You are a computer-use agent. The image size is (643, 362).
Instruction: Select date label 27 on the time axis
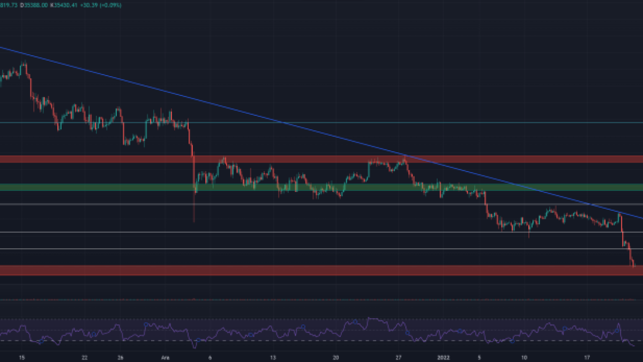point(399,357)
